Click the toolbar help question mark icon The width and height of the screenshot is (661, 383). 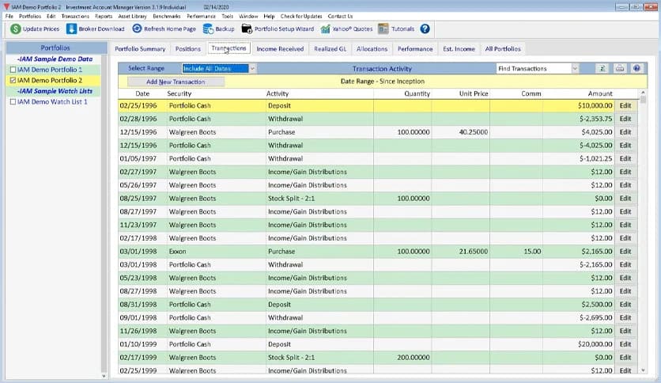pos(425,28)
